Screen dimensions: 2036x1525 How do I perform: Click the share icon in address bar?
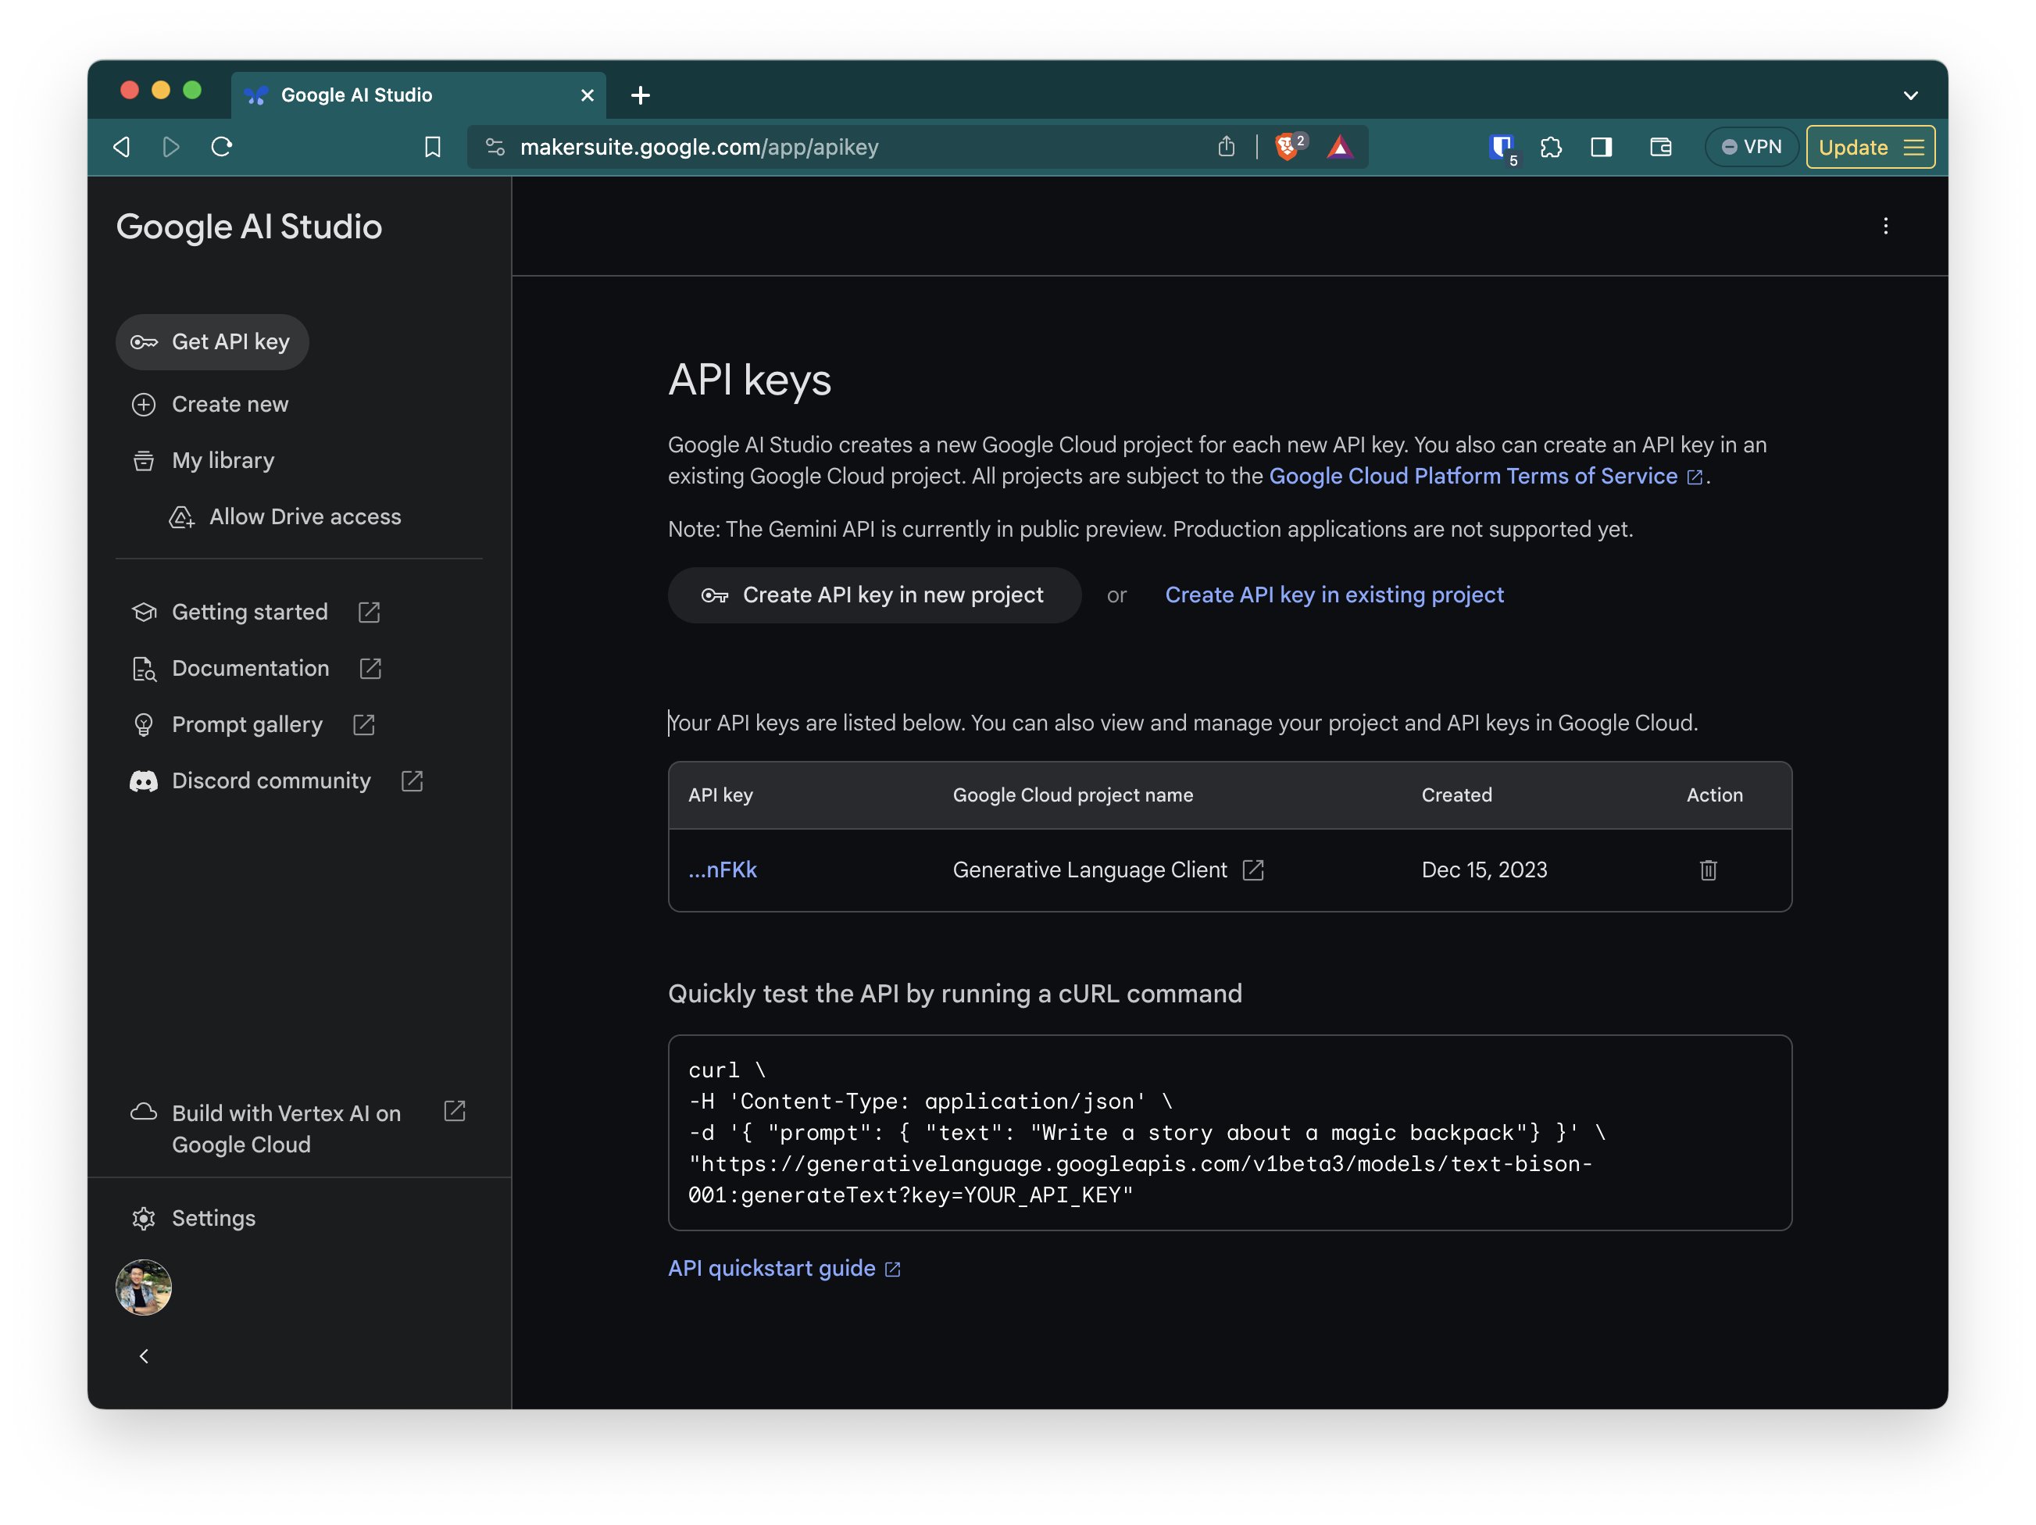point(1226,147)
